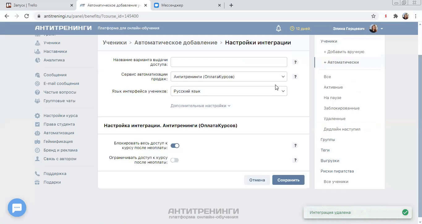The height and width of the screenshot is (224, 422).
Task: Click the Групповые чаты group icon
Action: coord(37,101)
